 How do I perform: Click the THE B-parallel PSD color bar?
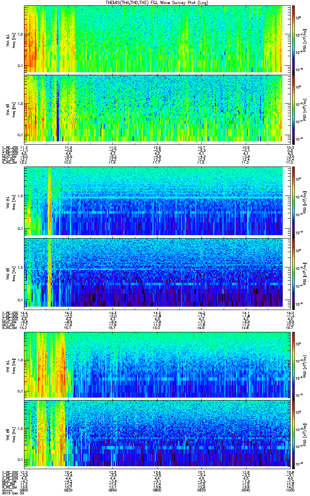293,434
